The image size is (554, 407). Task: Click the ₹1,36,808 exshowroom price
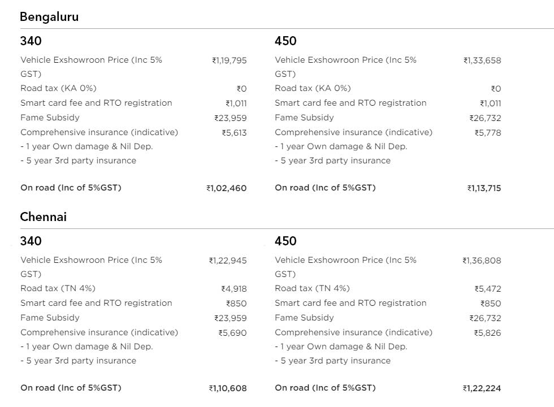click(482, 261)
